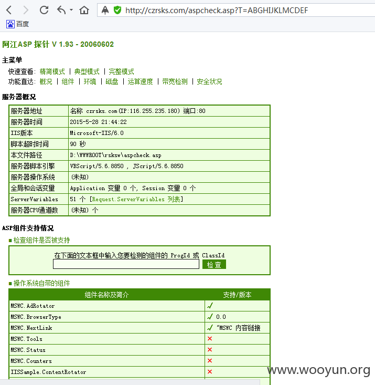The image size is (375, 385).
Task: Reload the page with the refresh icon
Action: (x=44, y=10)
